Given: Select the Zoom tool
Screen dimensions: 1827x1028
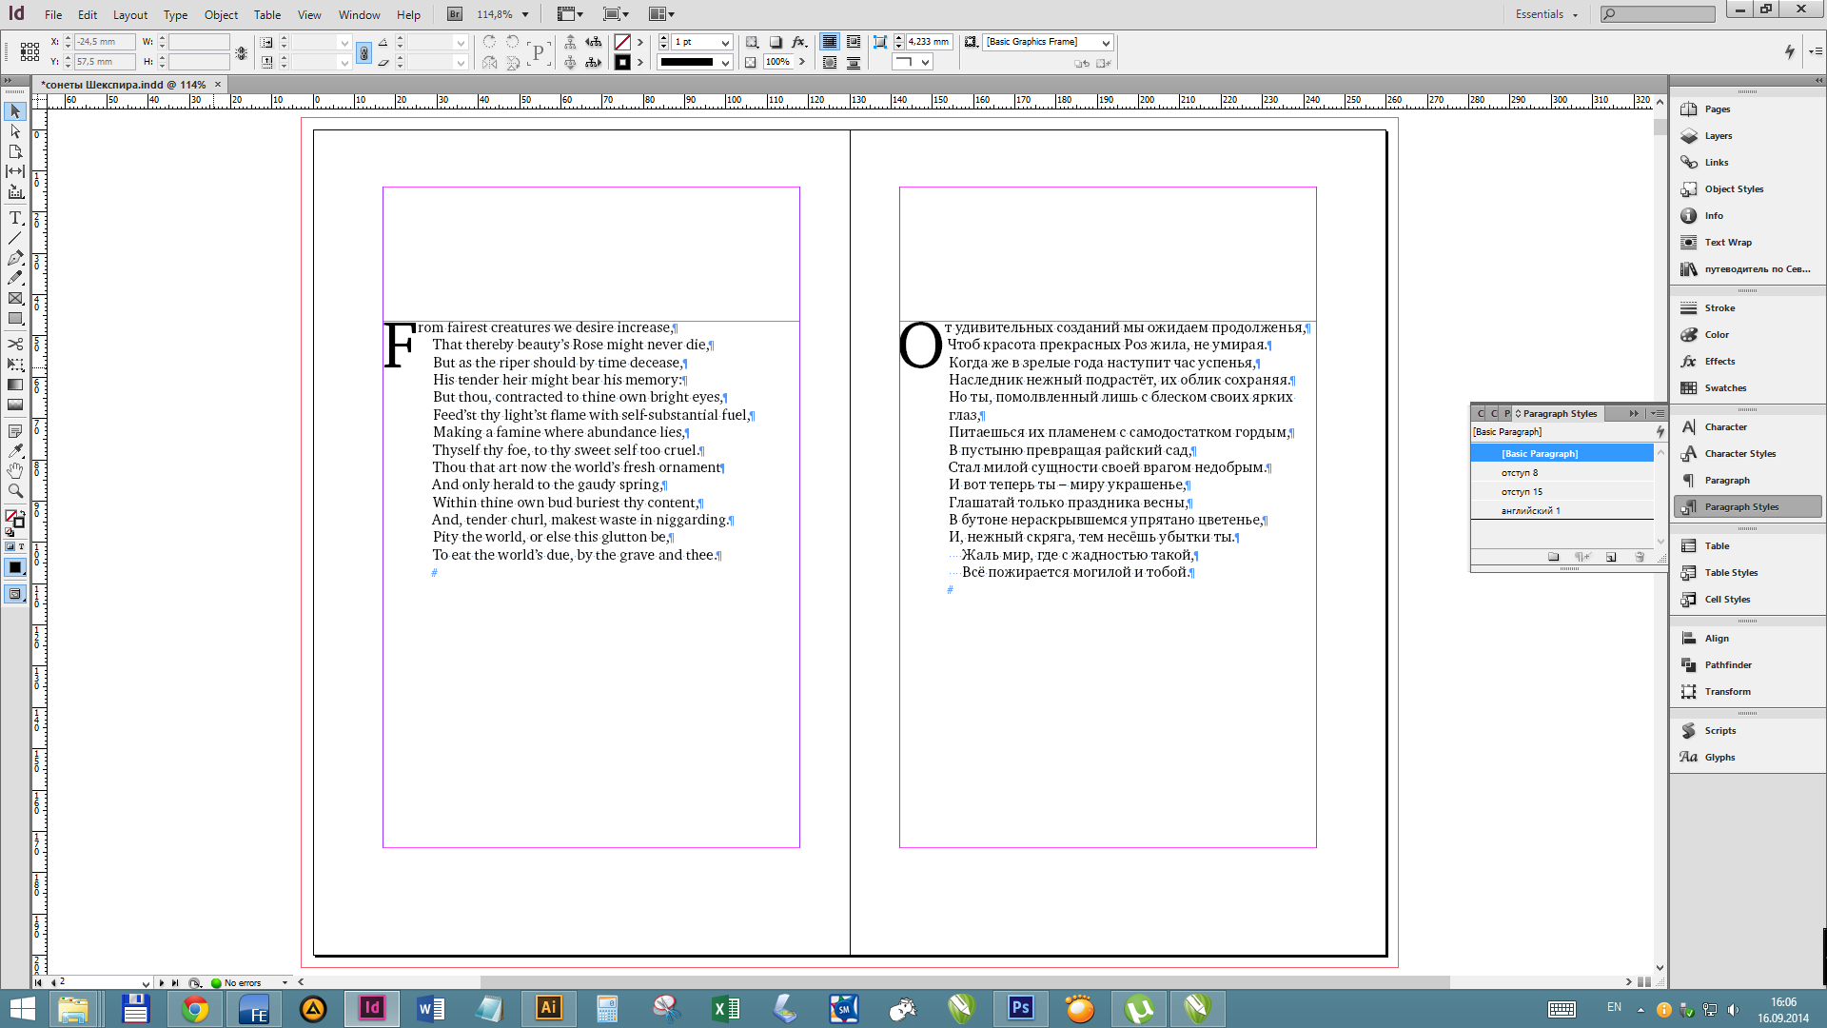Looking at the screenshot, I should pos(15,491).
